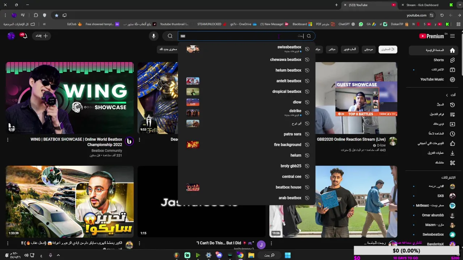Open the WING Showcase video thumbnail
463x260 pixels.
[x=70, y=98]
